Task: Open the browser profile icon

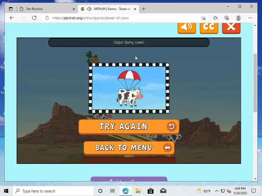Action: point(238,18)
